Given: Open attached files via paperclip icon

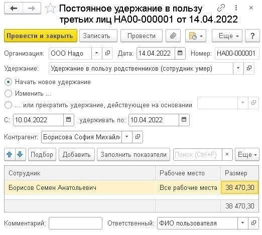Looking at the screenshot, I should point(173,36).
